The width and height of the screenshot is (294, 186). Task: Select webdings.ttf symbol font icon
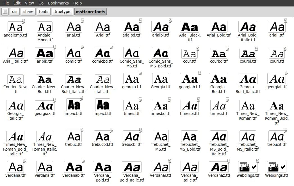point(248,167)
